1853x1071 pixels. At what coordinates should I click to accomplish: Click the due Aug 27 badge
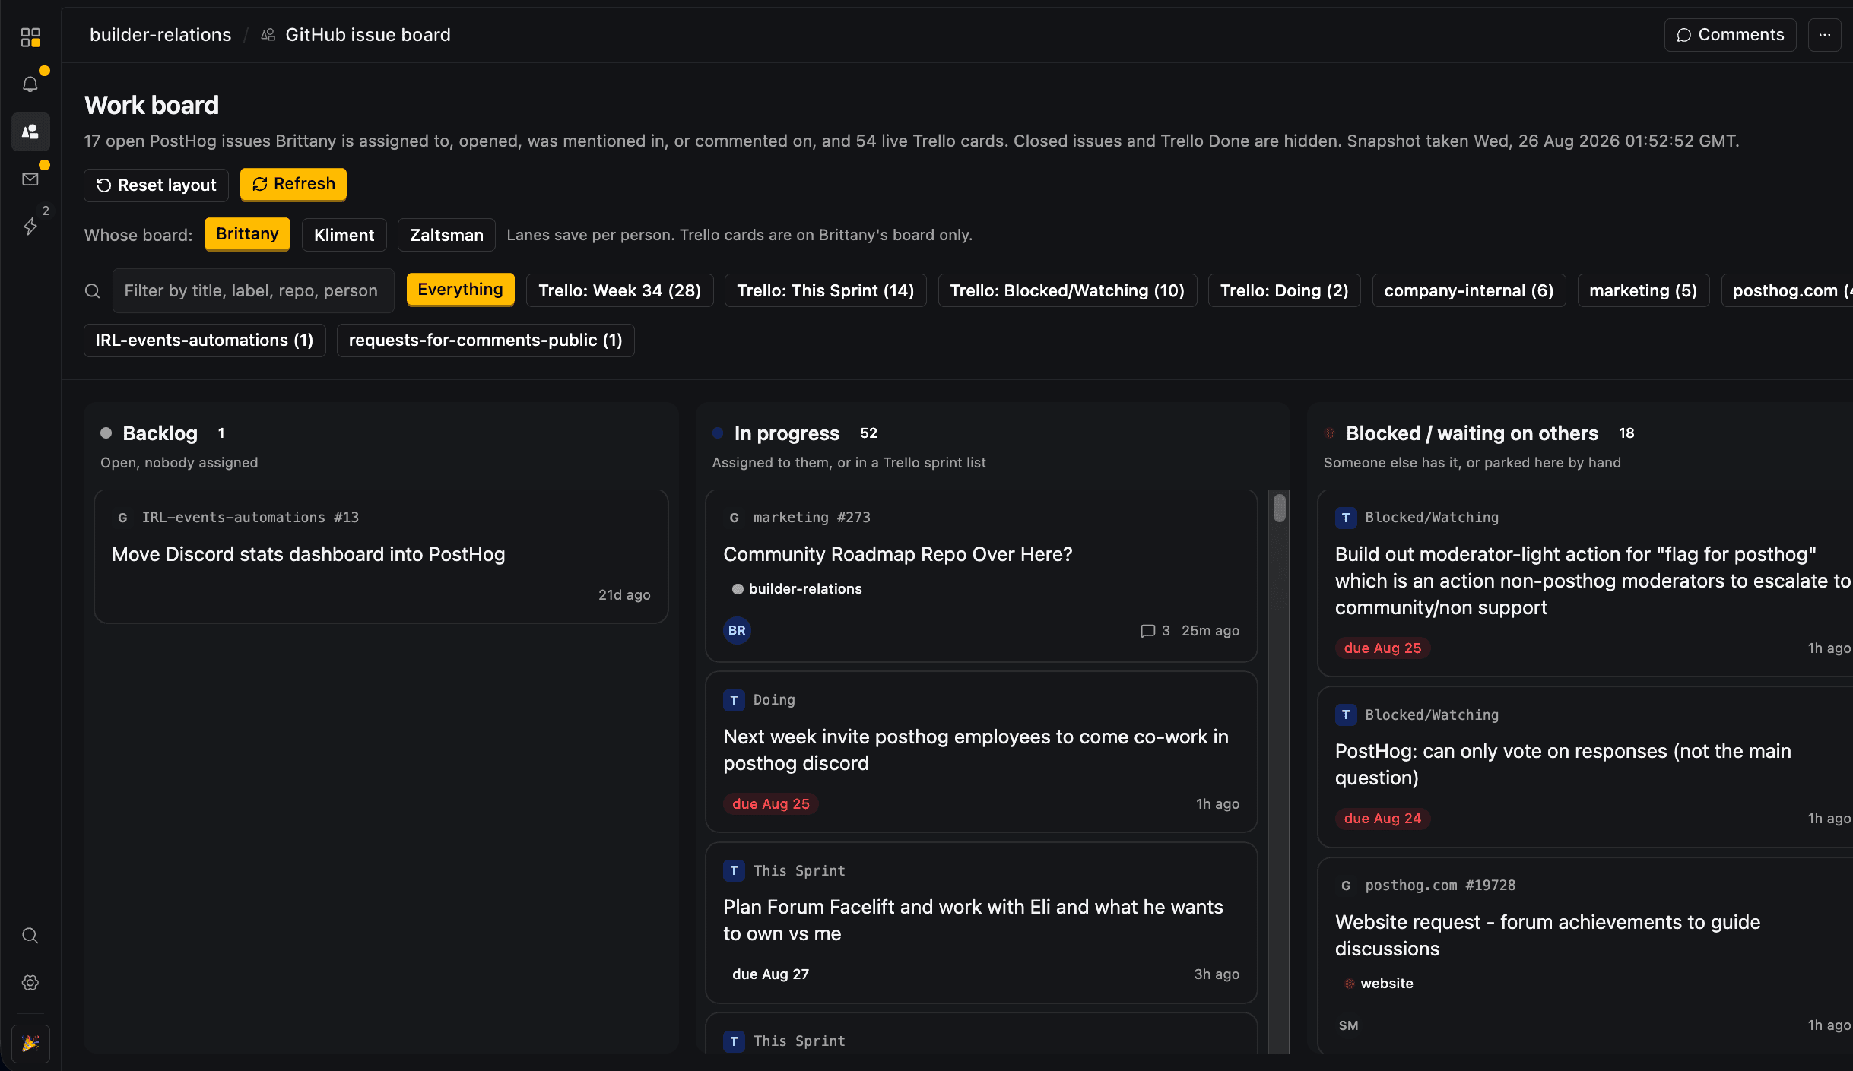(770, 974)
